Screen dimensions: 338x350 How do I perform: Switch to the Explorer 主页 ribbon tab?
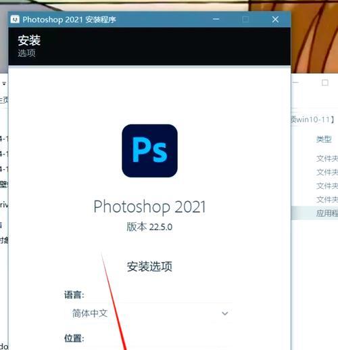[x=4, y=100]
